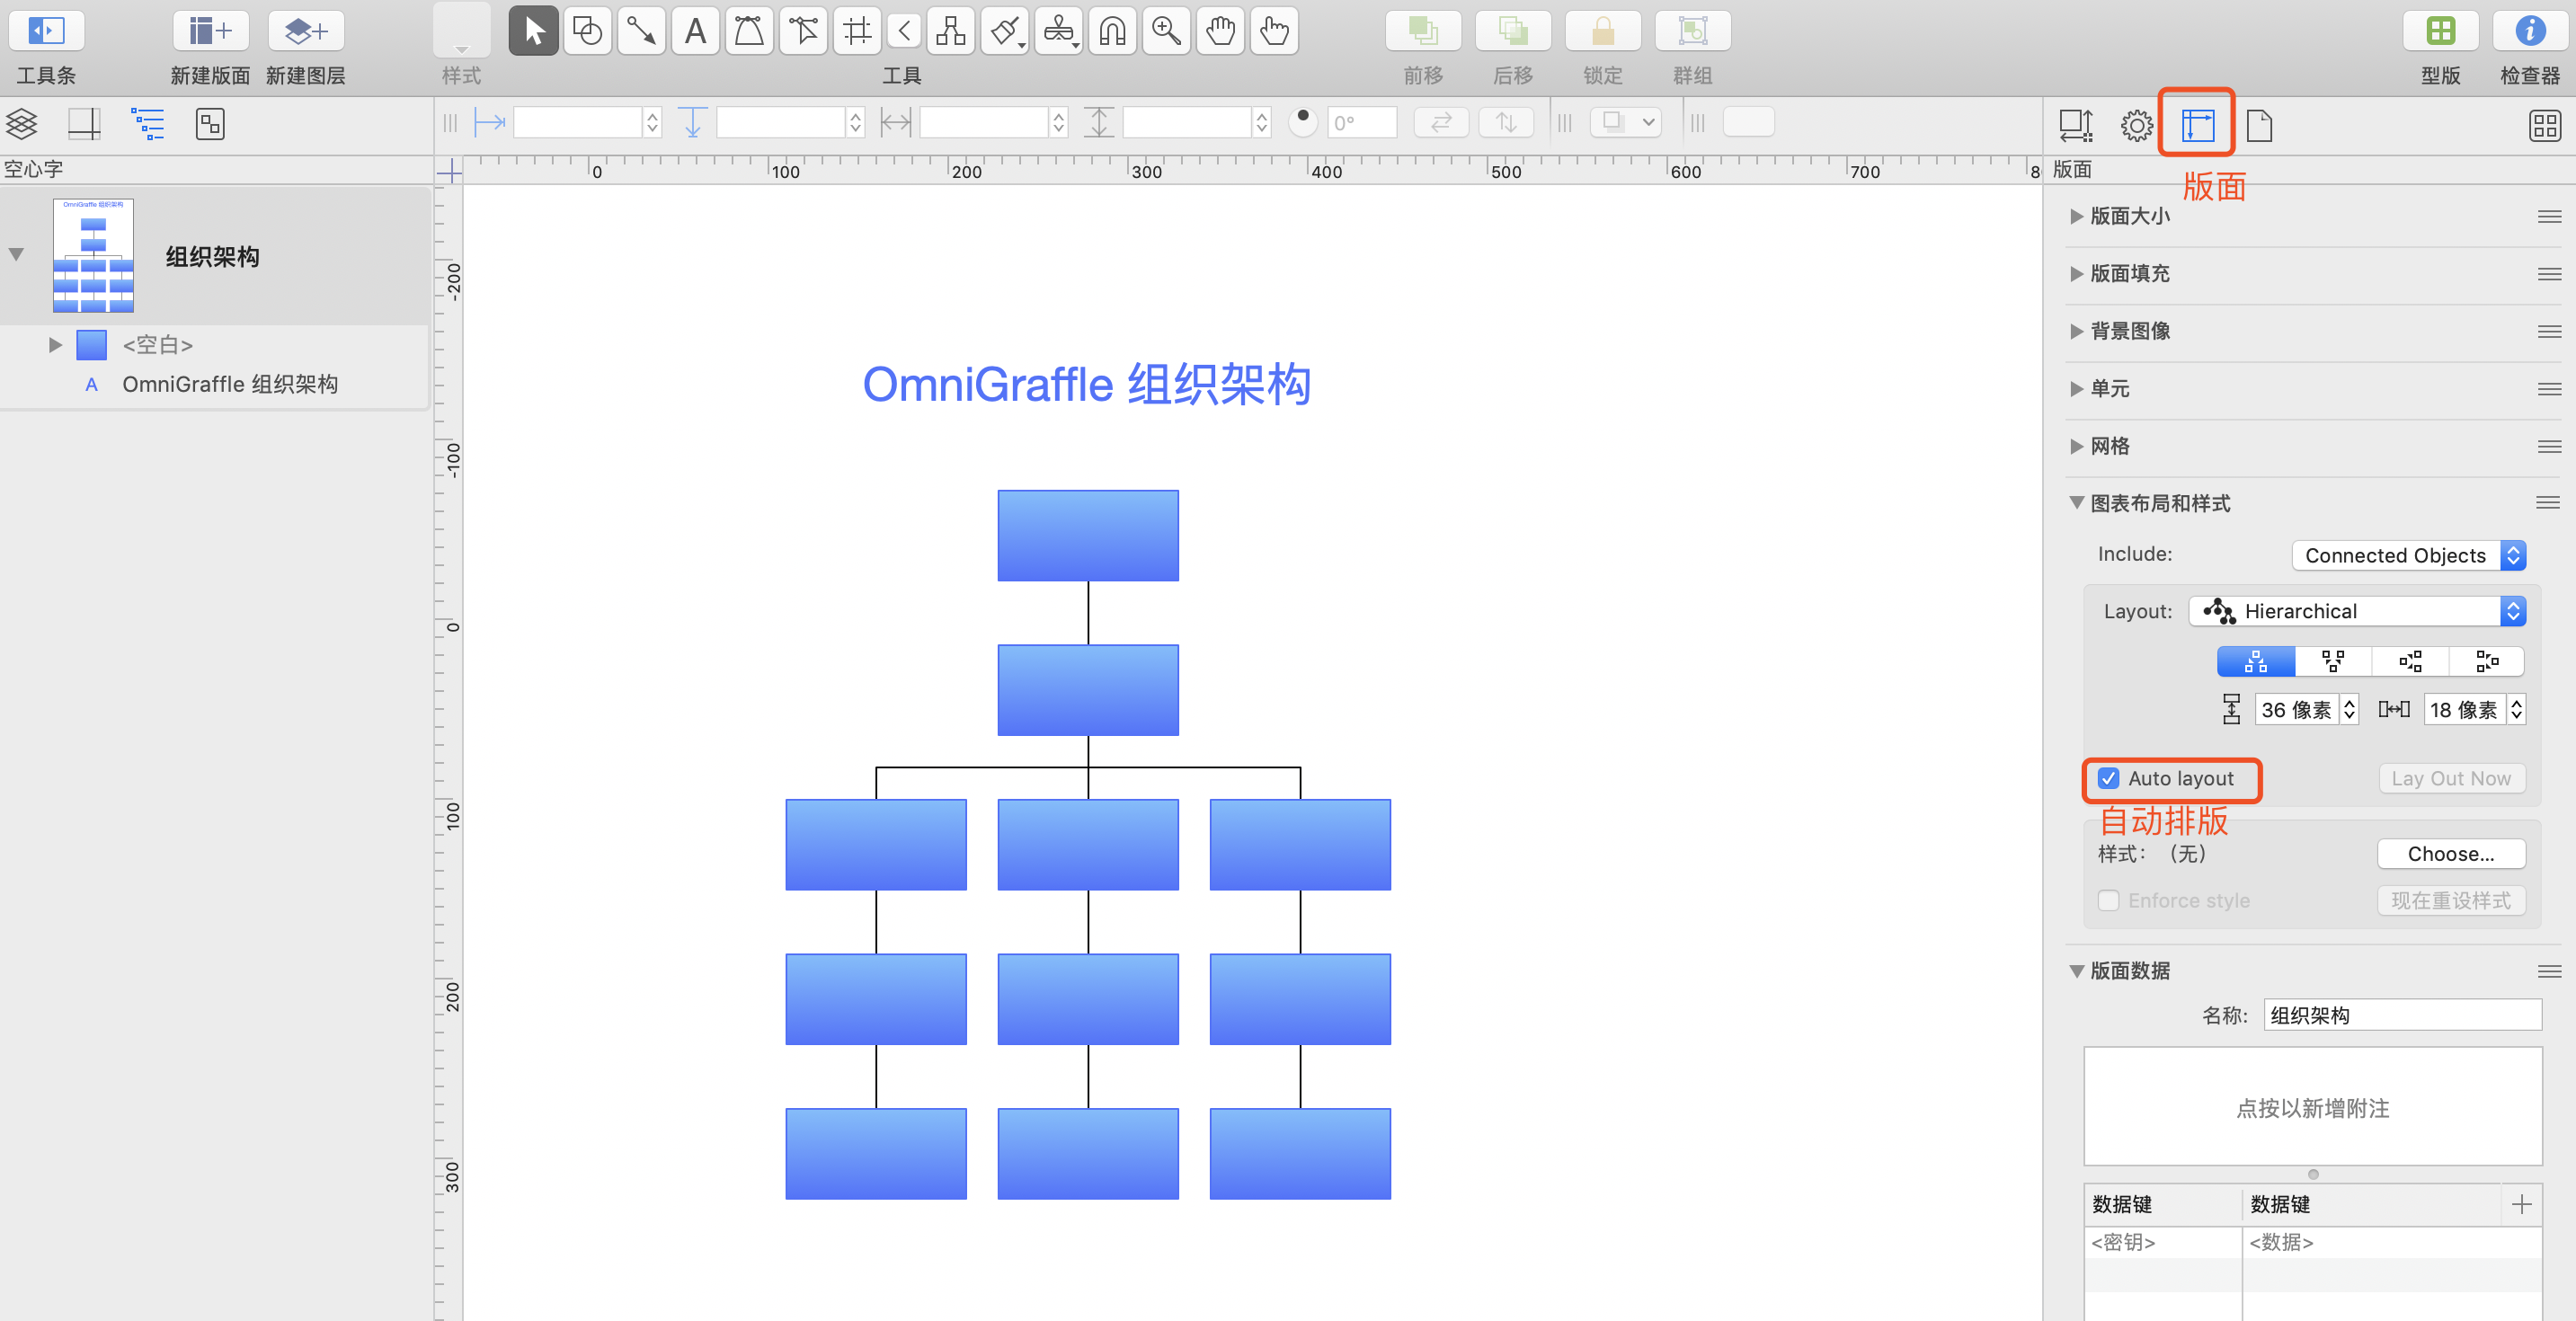Click the add data key plus button
Screen dimensions: 2576x1321
(x=2521, y=1204)
